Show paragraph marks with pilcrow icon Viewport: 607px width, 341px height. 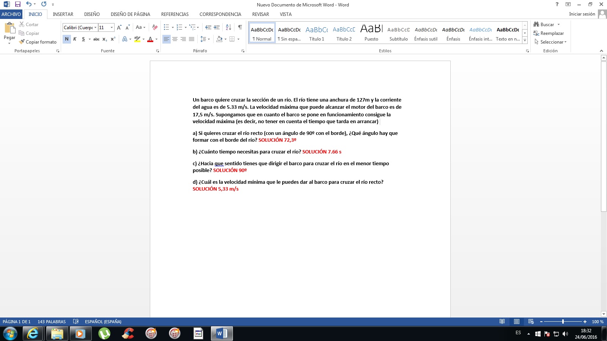click(240, 27)
